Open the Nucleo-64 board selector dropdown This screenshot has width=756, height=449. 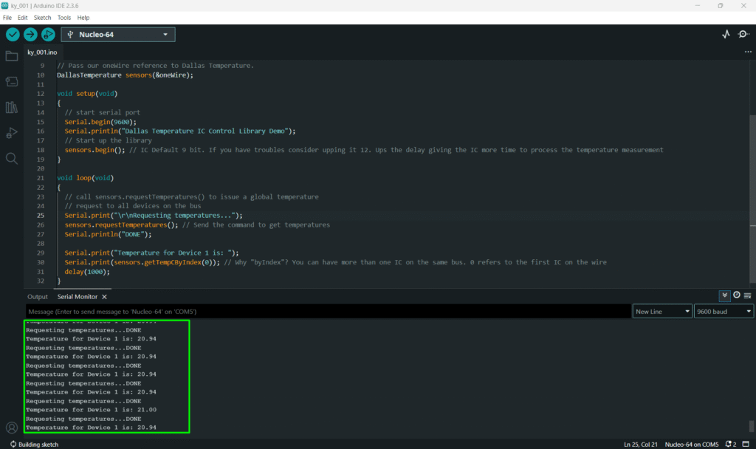click(x=118, y=35)
